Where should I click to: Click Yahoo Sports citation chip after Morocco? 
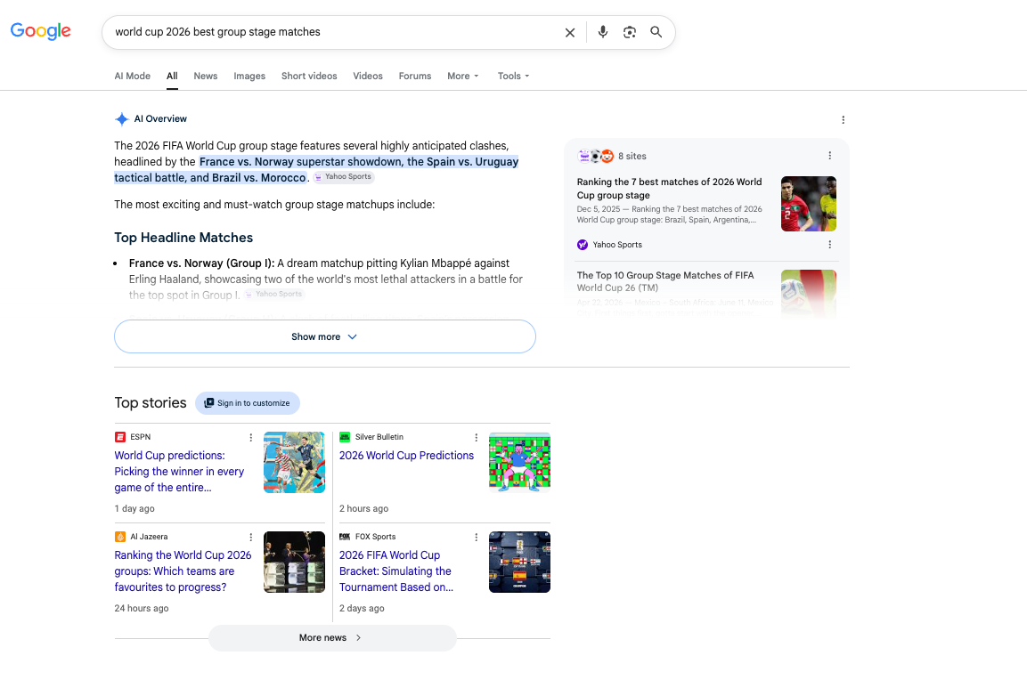click(343, 177)
